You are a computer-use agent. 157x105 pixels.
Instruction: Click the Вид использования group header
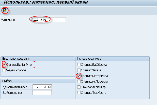tap(38, 59)
